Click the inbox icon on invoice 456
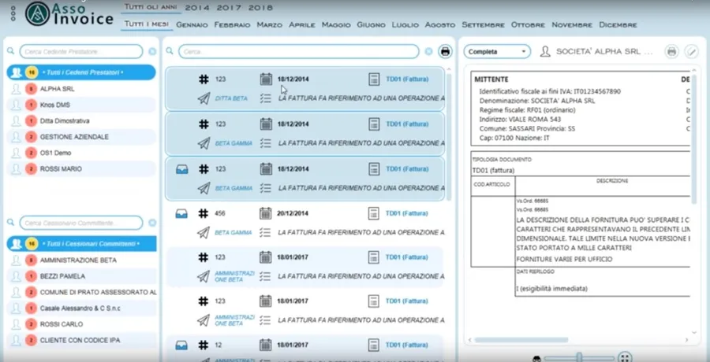Screen dimensions: 710x362 181,214
